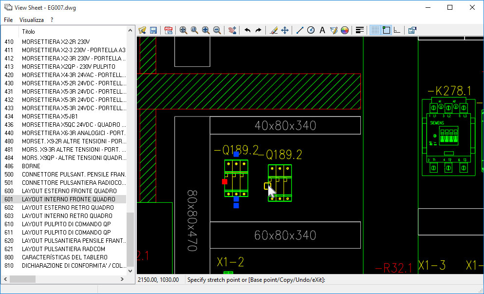
Task: Click the vertical scrollbar thumb in sheet list
Action: point(130,239)
